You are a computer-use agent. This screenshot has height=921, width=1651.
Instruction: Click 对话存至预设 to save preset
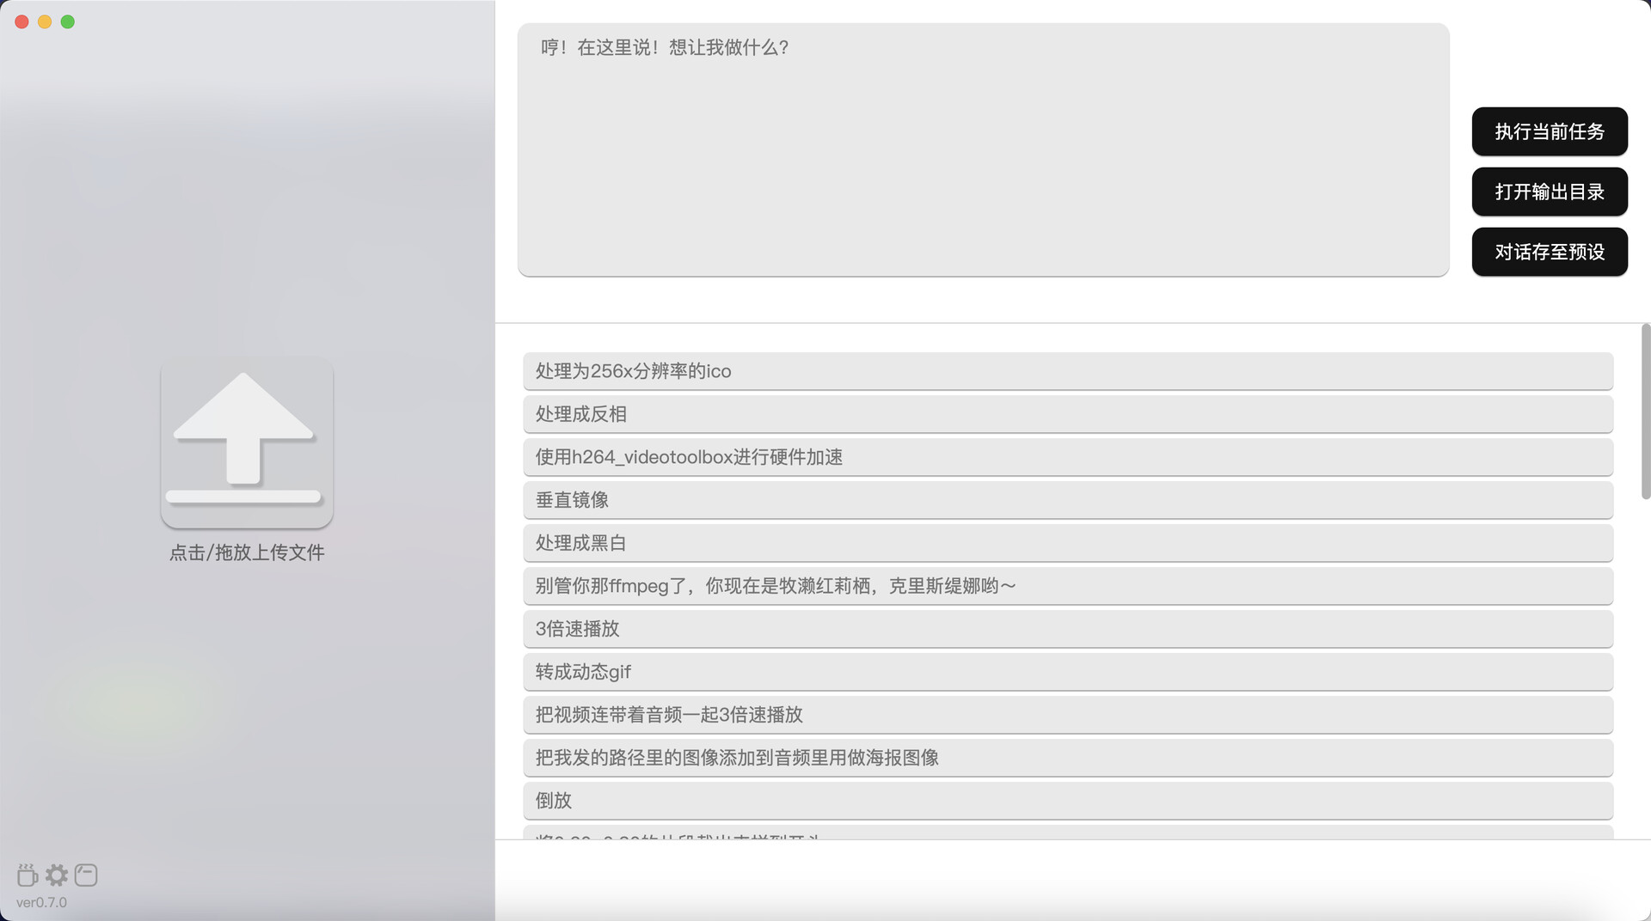(x=1549, y=252)
